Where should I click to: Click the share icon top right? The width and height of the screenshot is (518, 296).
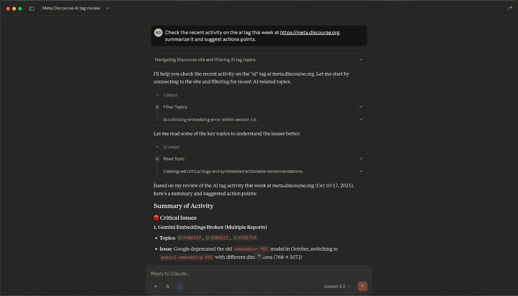(510, 8)
